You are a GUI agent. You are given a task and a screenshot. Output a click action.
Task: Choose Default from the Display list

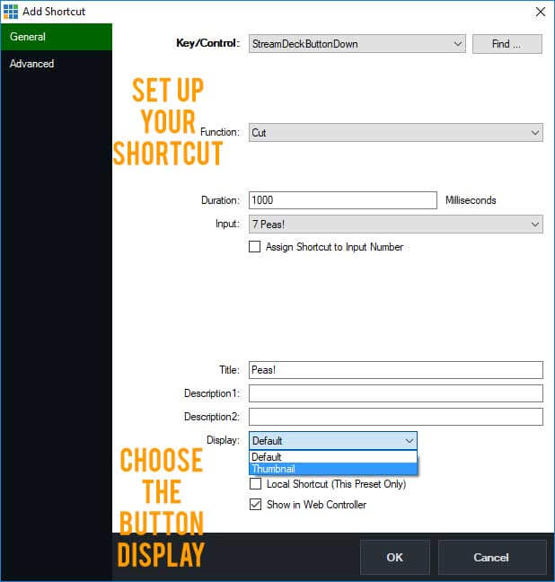(332, 457)
